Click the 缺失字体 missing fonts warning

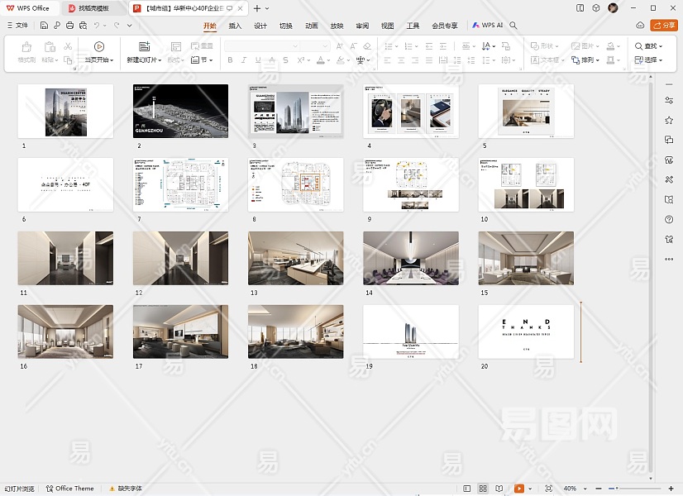click(x=126, y=489)
